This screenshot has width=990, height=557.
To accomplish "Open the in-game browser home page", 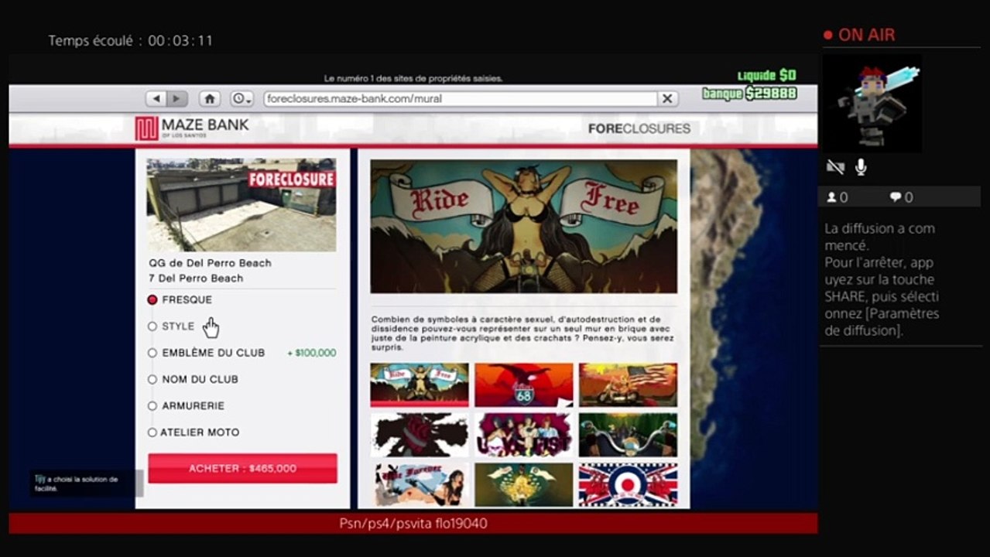I will [x=210, y=99].
